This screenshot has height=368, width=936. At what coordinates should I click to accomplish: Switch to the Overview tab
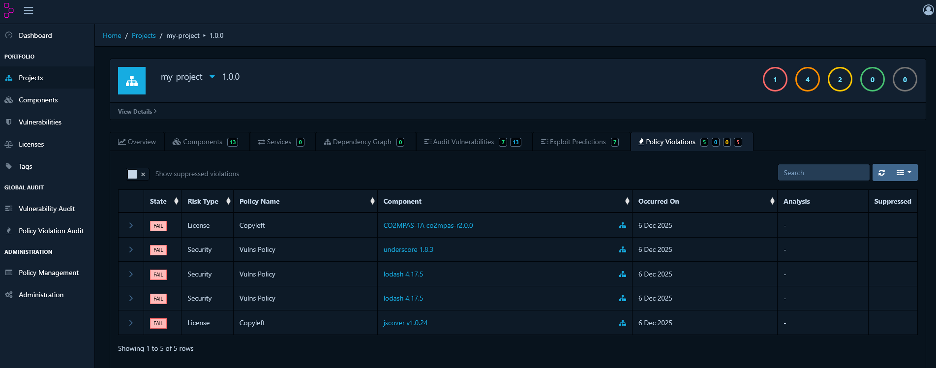point(137,142)
